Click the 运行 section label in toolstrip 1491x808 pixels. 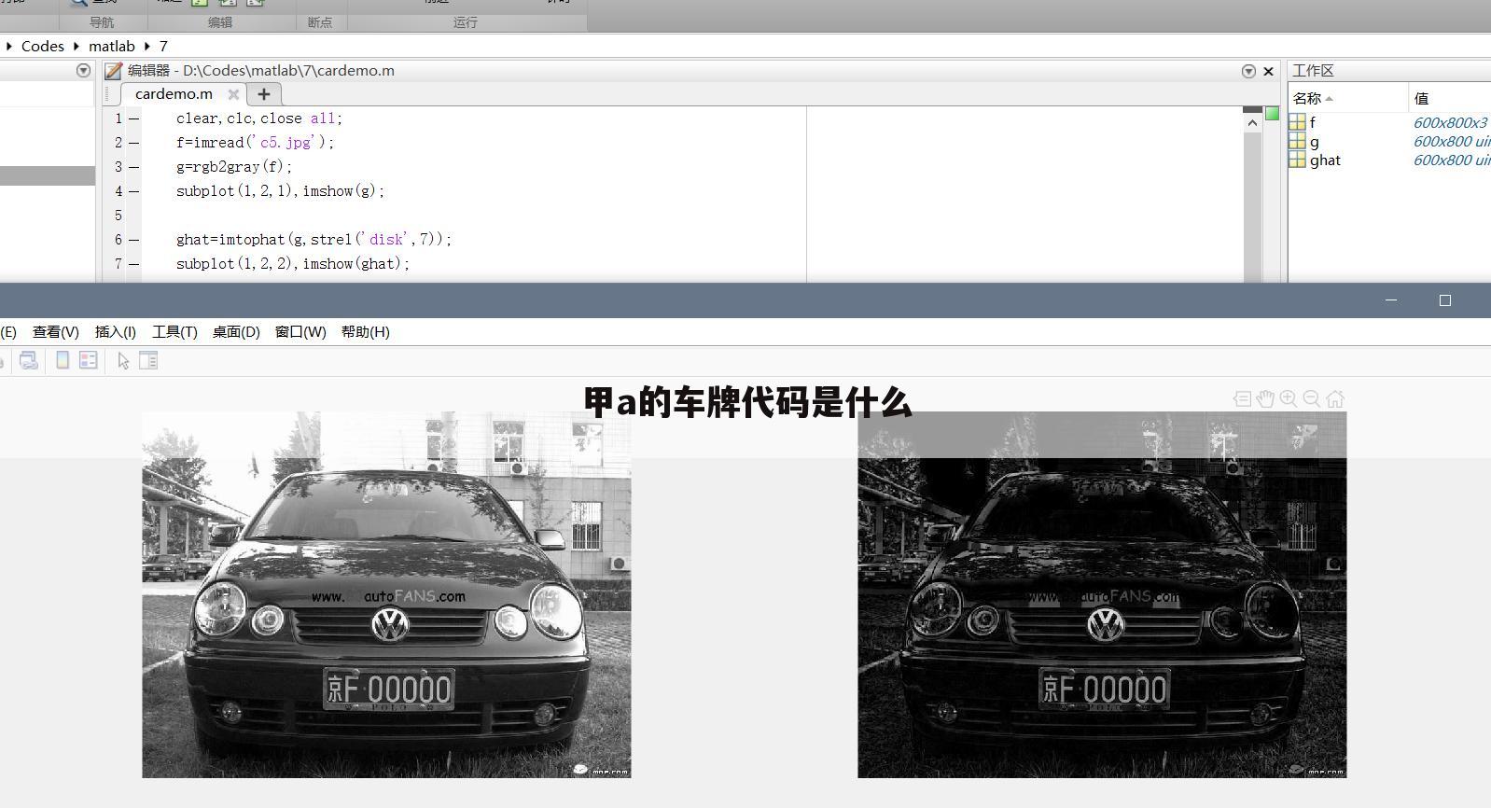[466, 22]
